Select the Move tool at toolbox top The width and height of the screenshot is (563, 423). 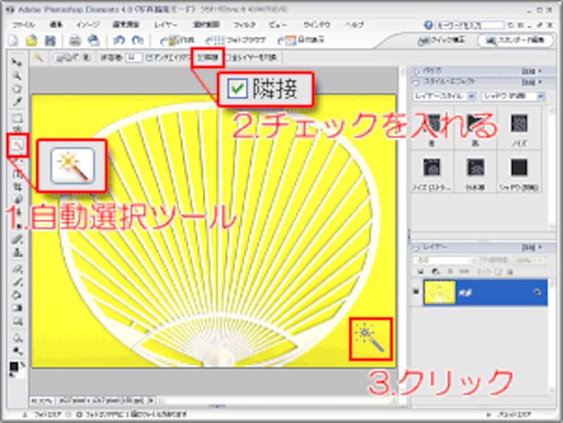(x=16, y=63)
